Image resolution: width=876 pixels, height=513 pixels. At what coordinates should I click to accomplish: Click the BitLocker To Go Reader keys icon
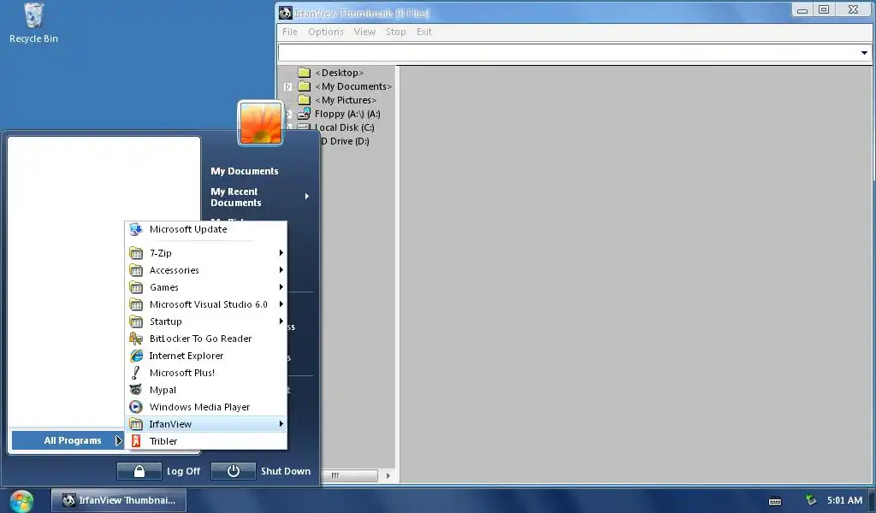point(136,339)
